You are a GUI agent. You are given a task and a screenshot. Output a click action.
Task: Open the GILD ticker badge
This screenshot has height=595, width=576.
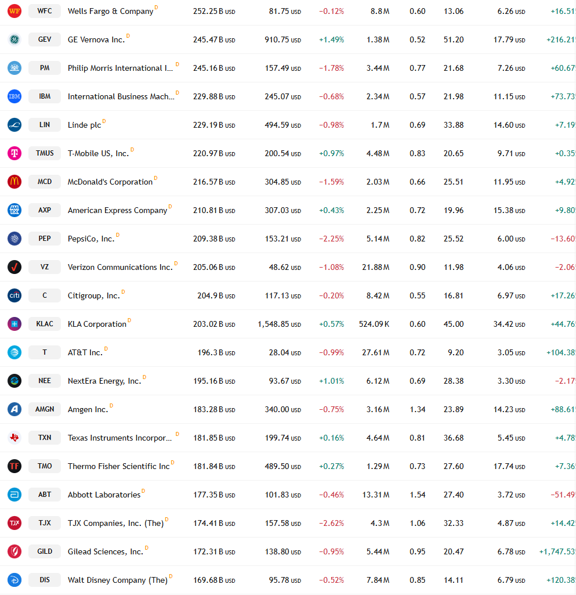(44, 551)
